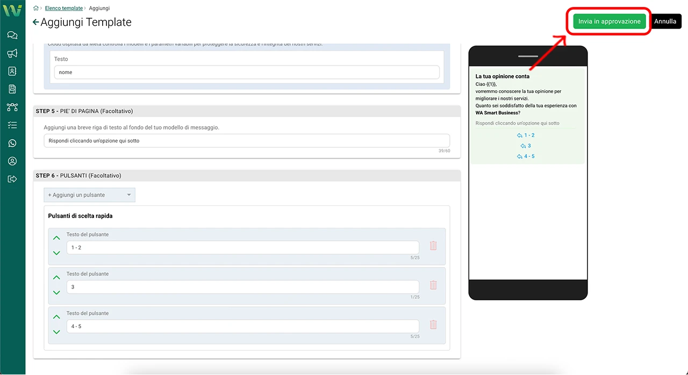688x375 pixels.
Task: Open the WhatsApp sidebar icon
Action: pos(12,143)
